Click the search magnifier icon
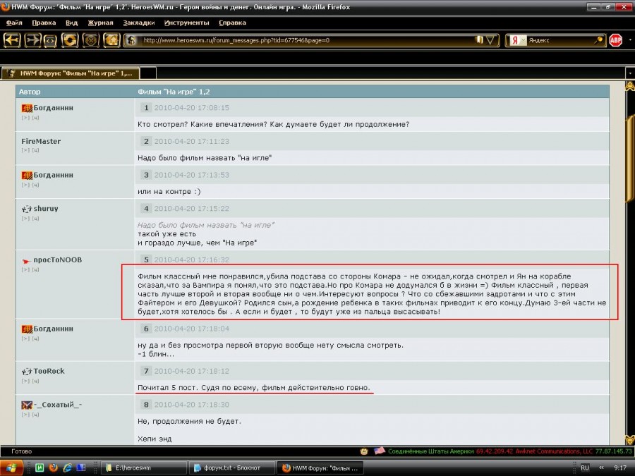This screenshot has height=476, width=635. (x=599, y=40)
